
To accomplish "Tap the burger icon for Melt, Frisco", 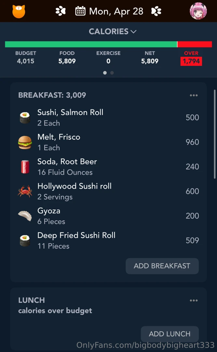I will click(25, 142).
